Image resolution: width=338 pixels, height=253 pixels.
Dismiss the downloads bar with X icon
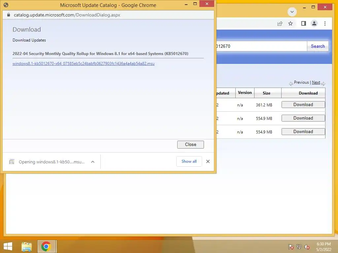click(208, 161)
